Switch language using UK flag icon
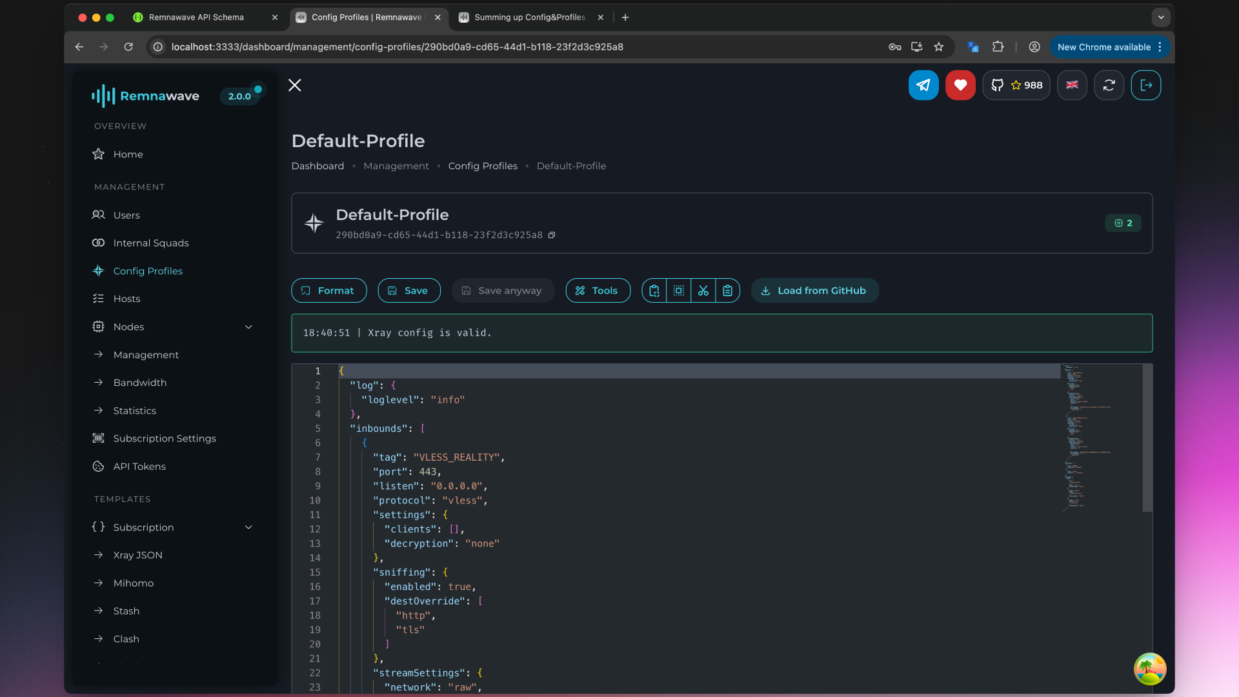The height and width of the screenshot is (697, 1239). [x=1072, y=85]
